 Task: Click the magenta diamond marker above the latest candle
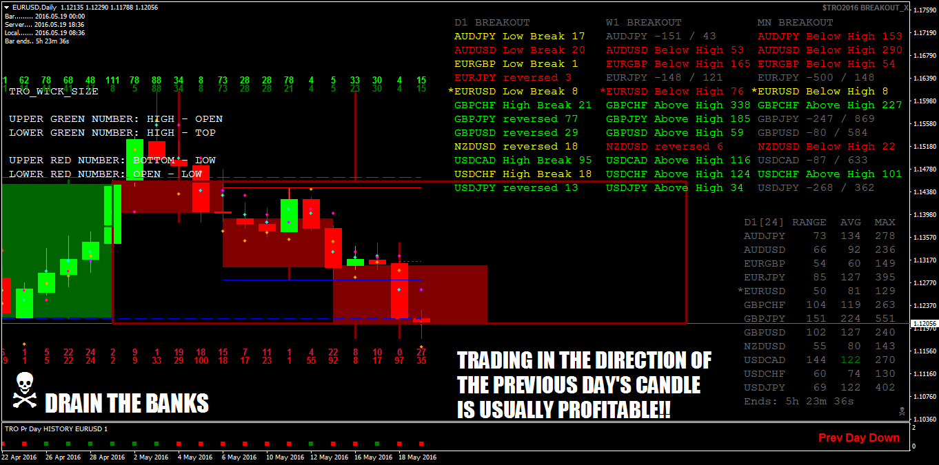421,290
